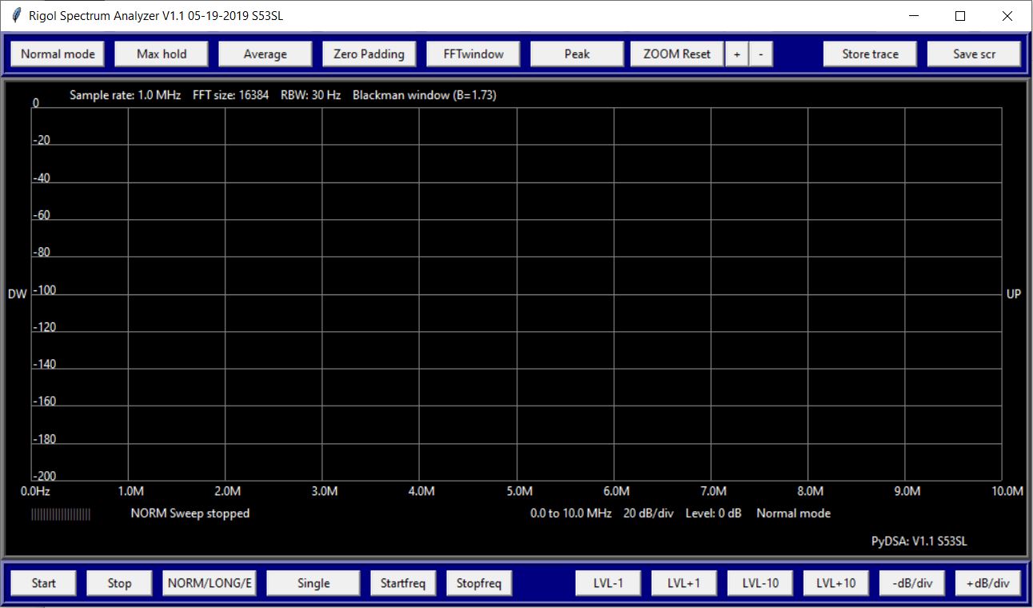Toggle Average mode

click(265, 54)
